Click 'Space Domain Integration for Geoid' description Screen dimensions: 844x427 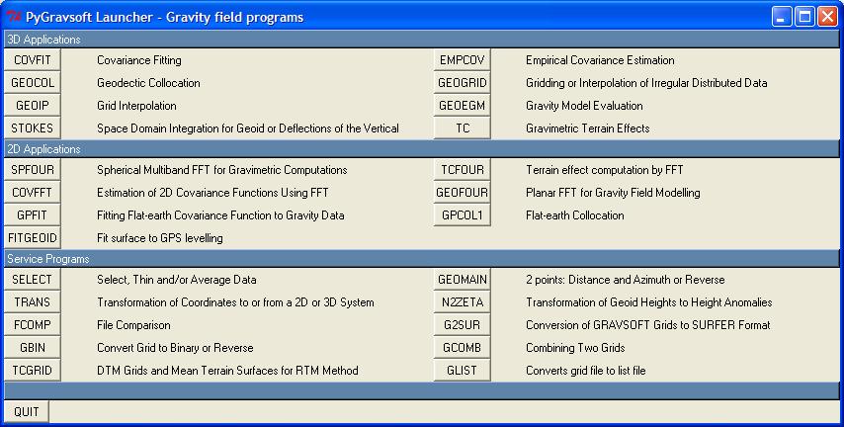(x=248, y=128)
